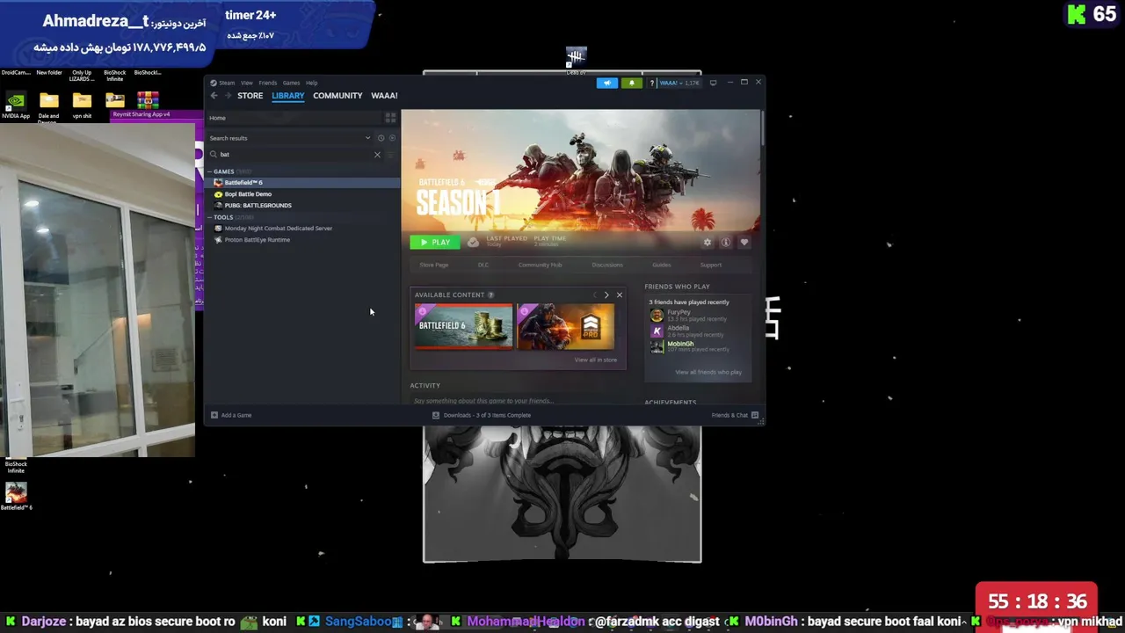
Task: Open Downloads status in bottom bar
Action: (482, 415)
